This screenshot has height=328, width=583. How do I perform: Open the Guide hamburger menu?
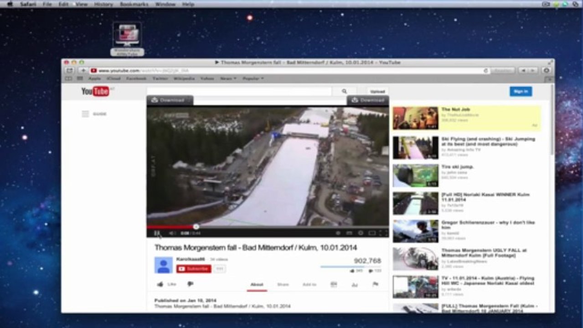85,114
